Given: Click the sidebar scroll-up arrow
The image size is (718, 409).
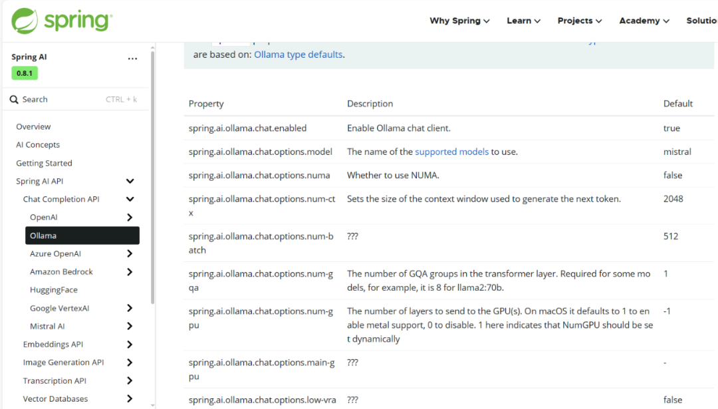Looking at the screenshot, I should [x=152, y=48].
